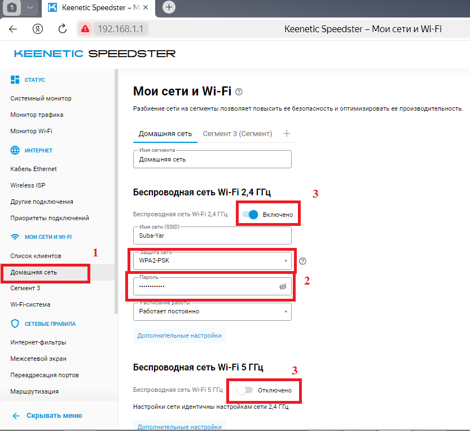
Task: Expand the browser tab group dropdown arrow
Action: click(30, 7)
